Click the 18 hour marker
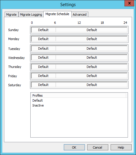This screenshot has width=136, height=155. 102,23
